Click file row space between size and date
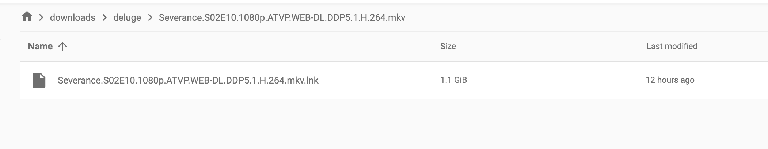Screen dimensions: 768x149 pyautogui.click(x=556, y=80)
